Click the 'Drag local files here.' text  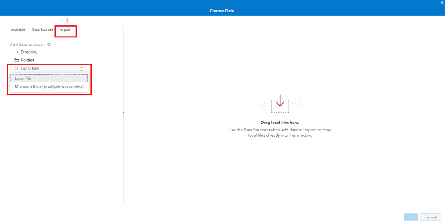(x=280, y=123)
